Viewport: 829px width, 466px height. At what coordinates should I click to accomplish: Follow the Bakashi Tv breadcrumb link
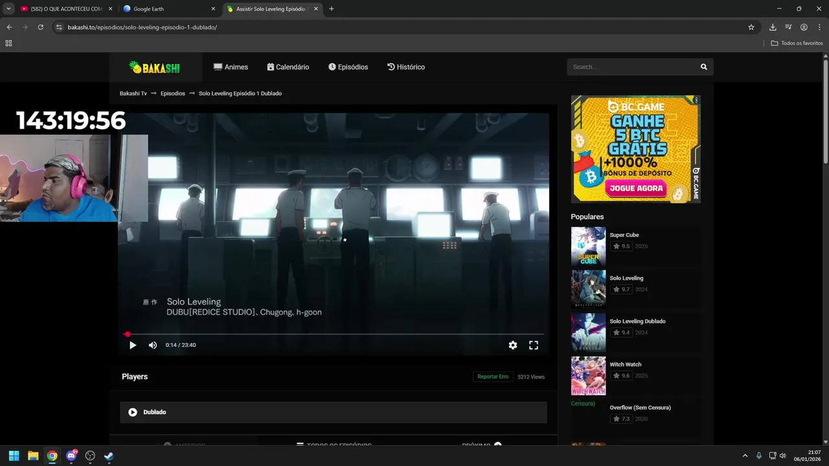[x=133, y=93]
